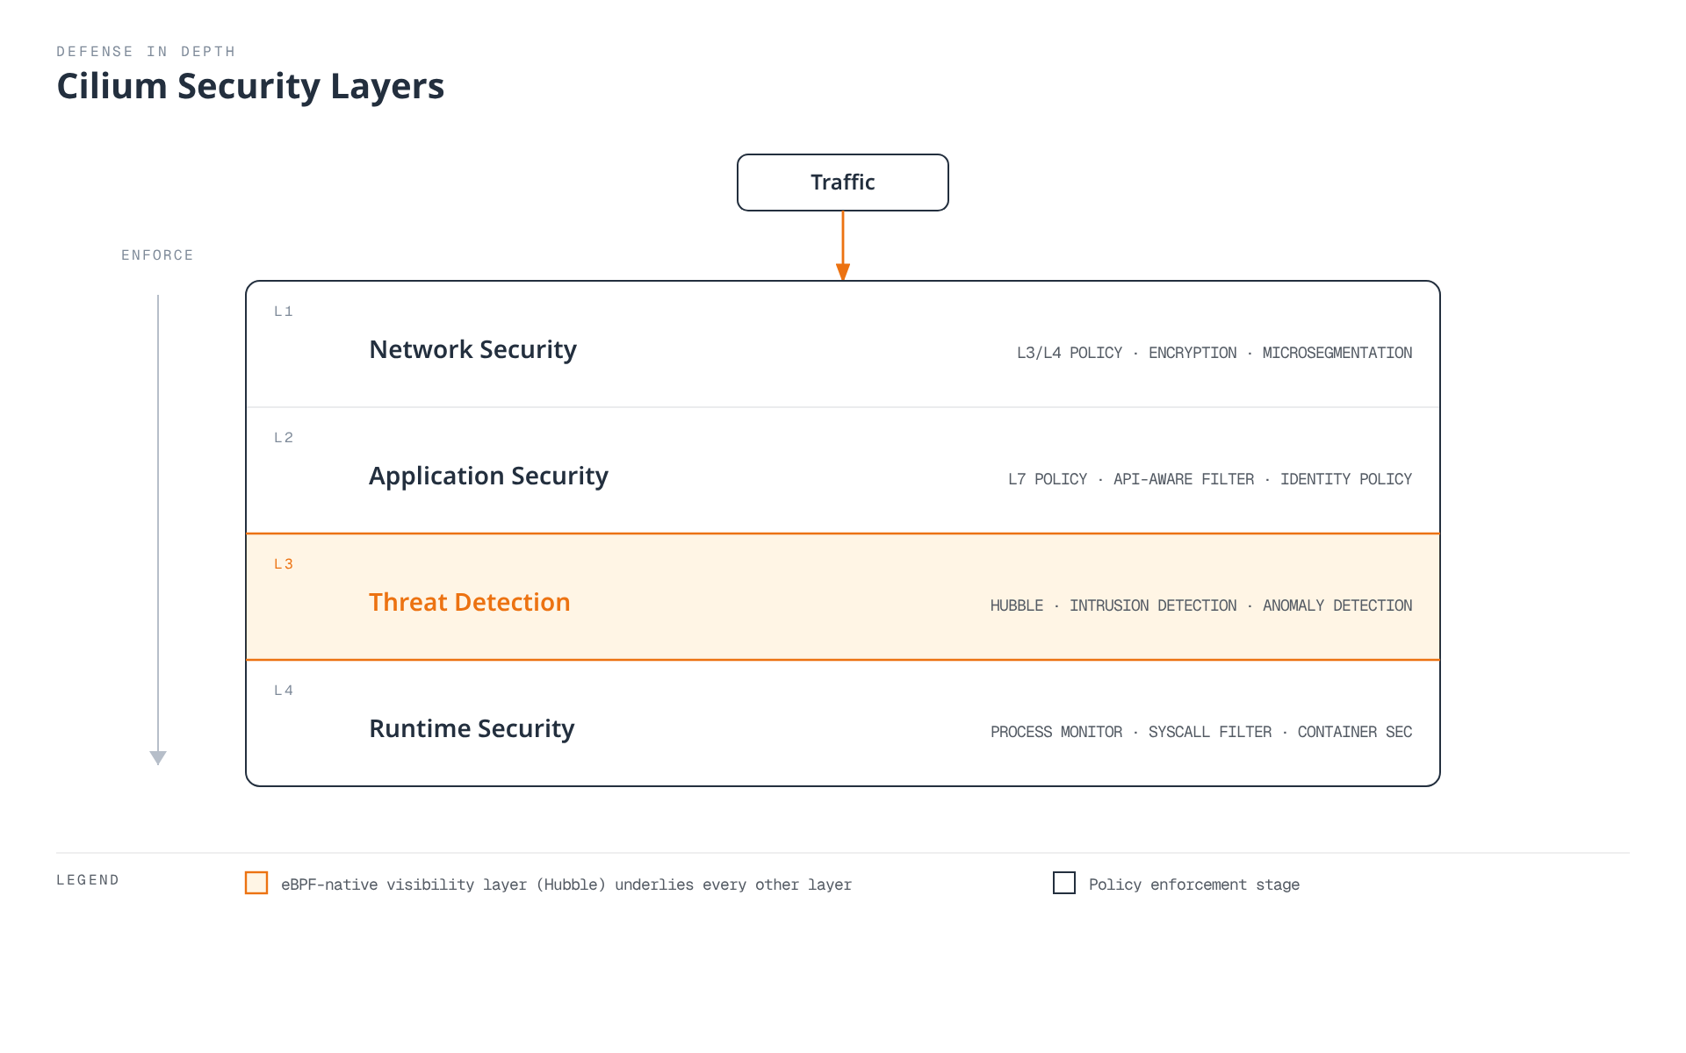Click the DEFENSE IN DEPTH subtitle
This screenshot has width=1686, height=1053.
[146, 52]
